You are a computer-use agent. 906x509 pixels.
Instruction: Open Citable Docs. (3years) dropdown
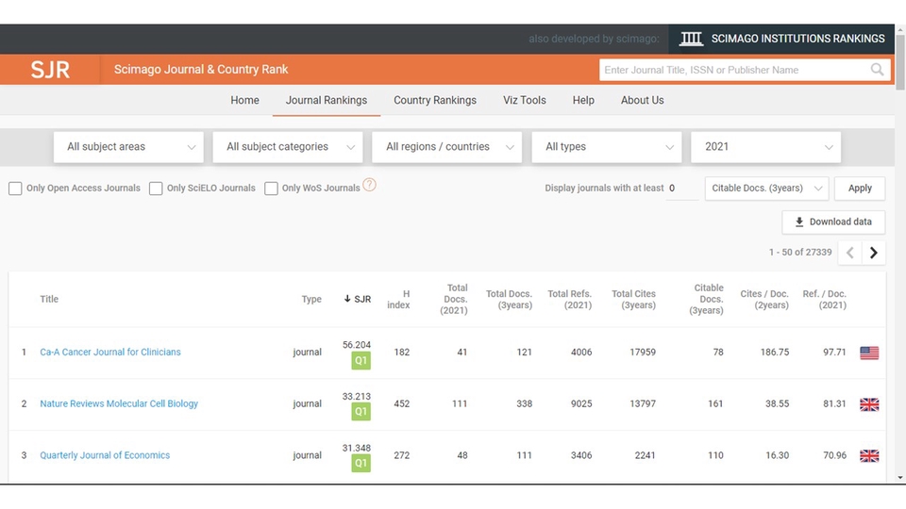pyautogui.click(x=766, y=189)
